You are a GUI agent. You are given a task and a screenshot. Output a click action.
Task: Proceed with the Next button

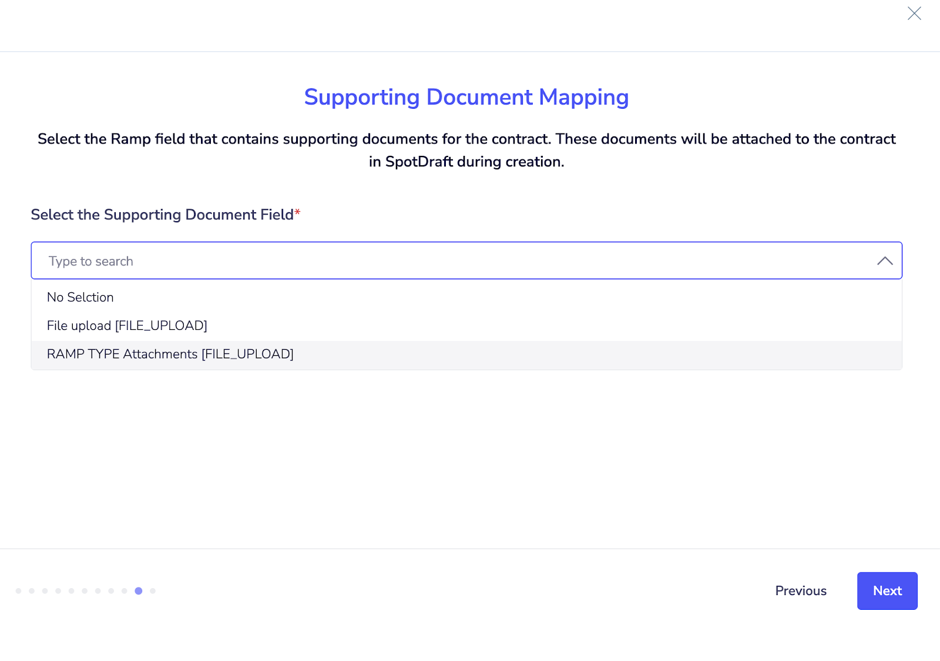887,591
